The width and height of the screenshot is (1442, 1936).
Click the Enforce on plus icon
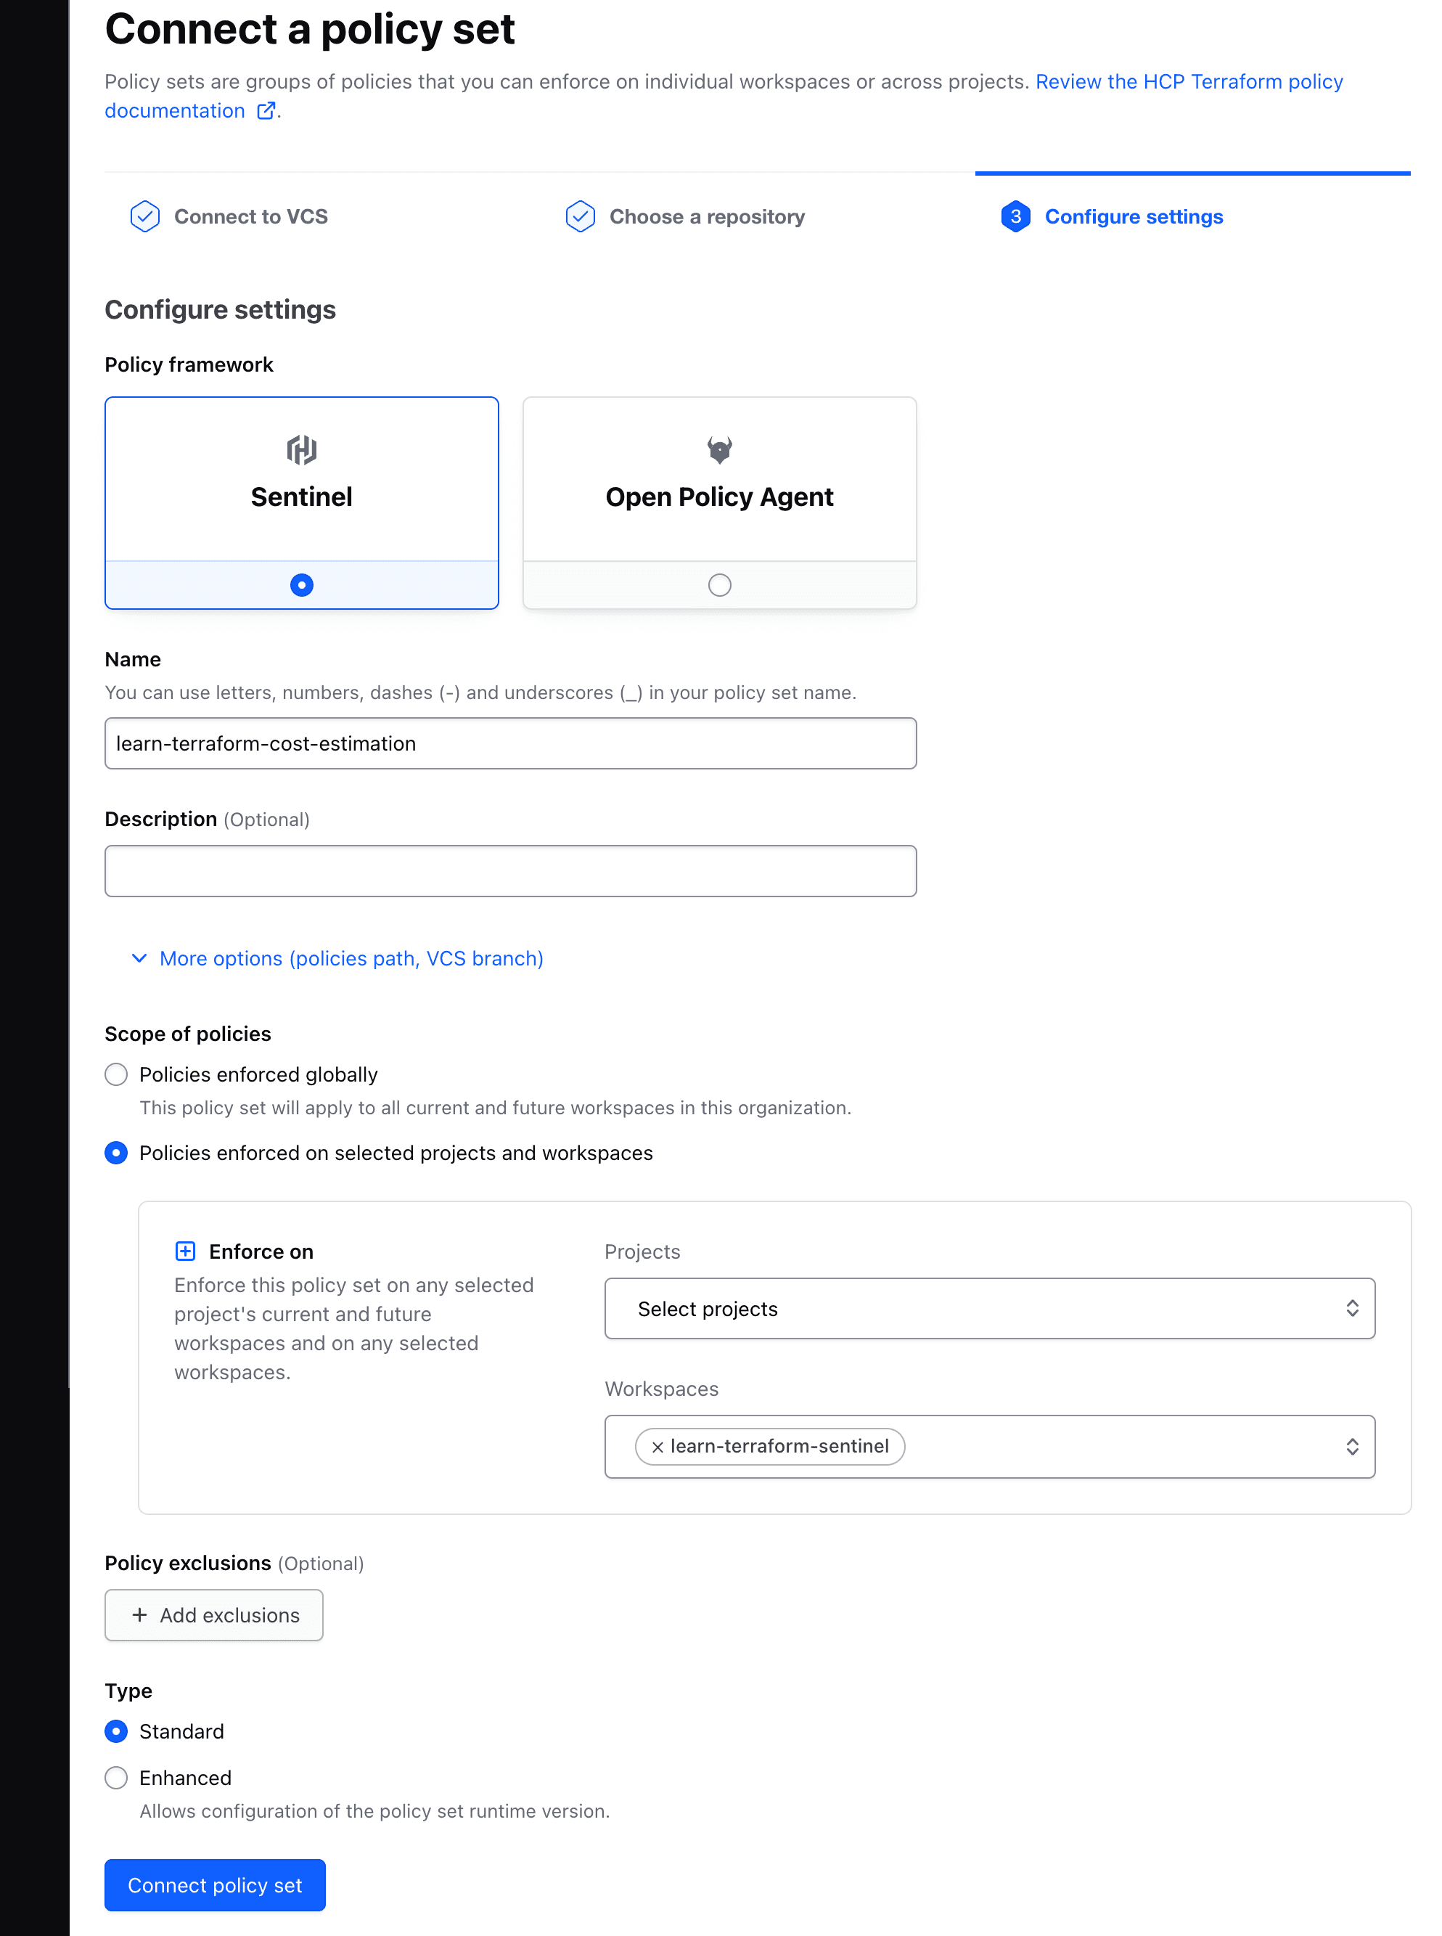tap(184, 1250)
